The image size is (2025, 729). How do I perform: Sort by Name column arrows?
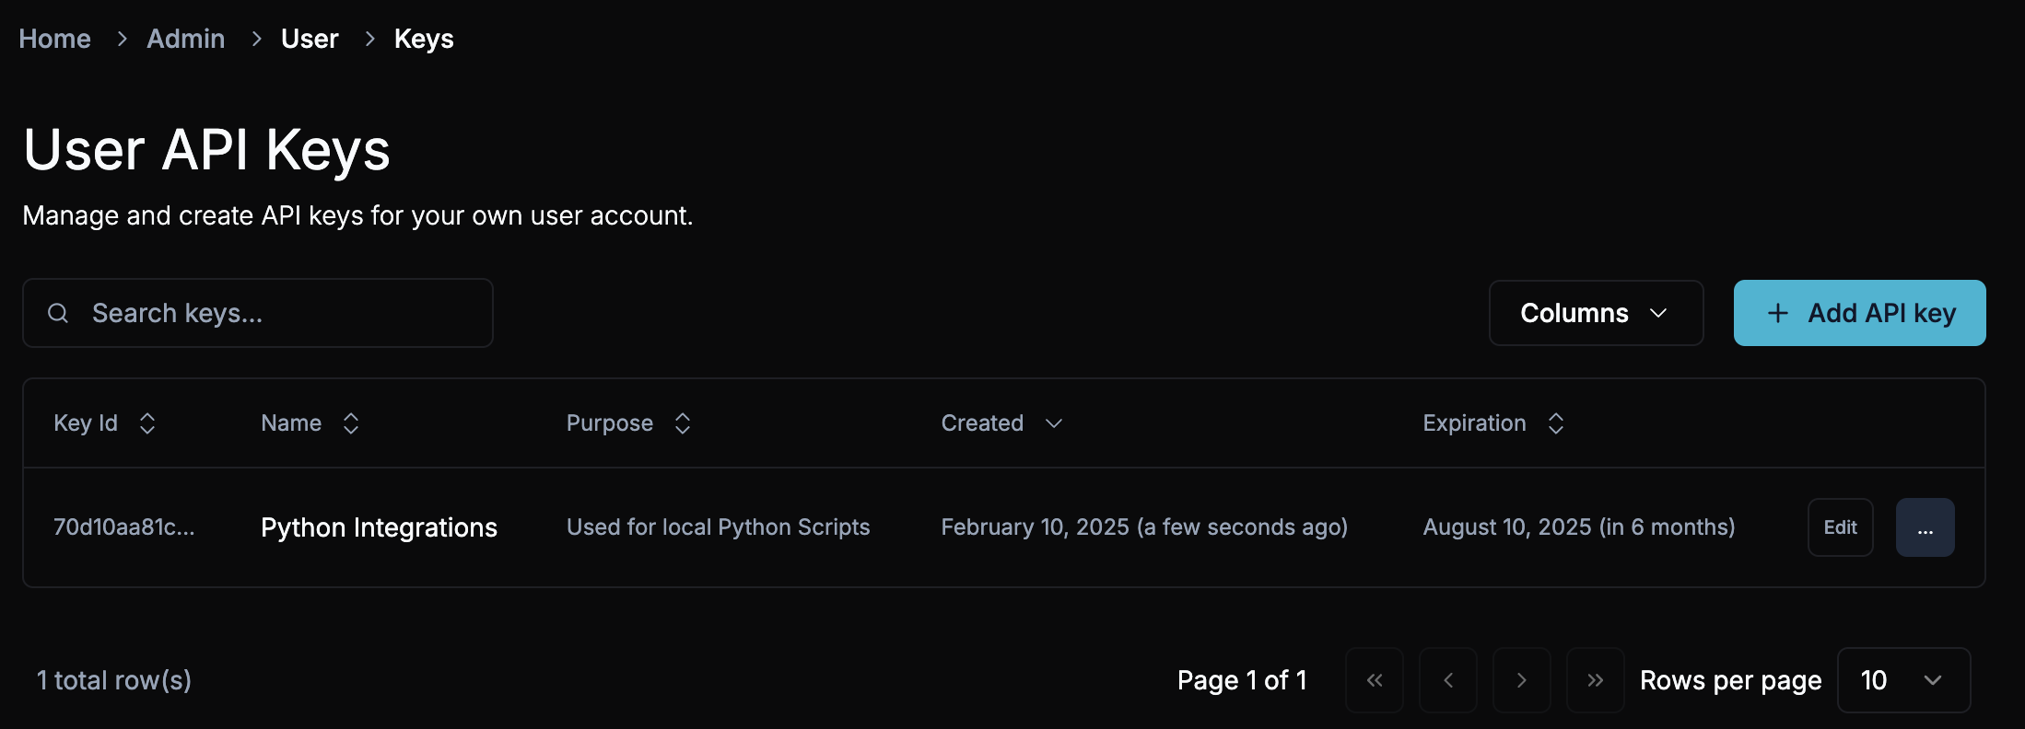pos(351,423)
